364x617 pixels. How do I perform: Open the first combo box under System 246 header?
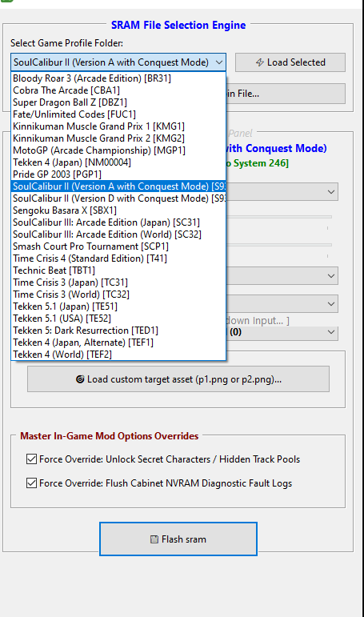[282, 191]
